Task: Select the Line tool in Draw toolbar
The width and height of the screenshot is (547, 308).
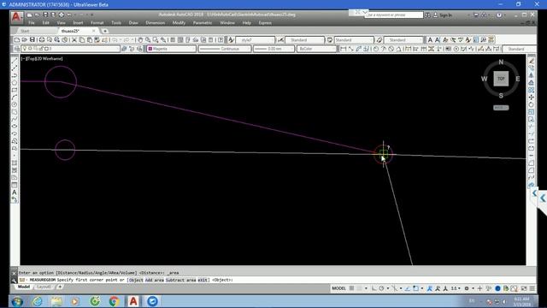Action: click(x=15, y=61)
